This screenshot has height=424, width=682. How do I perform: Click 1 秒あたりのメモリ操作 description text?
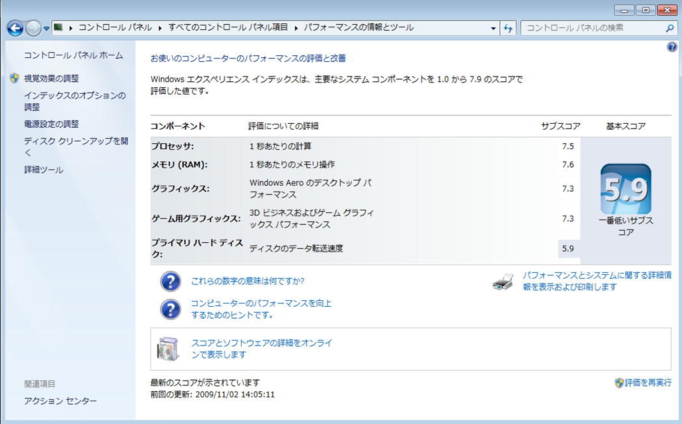click(292, 164)
